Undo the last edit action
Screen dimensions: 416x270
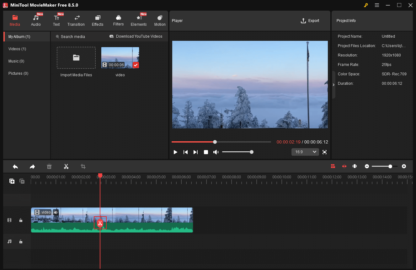click(x=15, y=166)
